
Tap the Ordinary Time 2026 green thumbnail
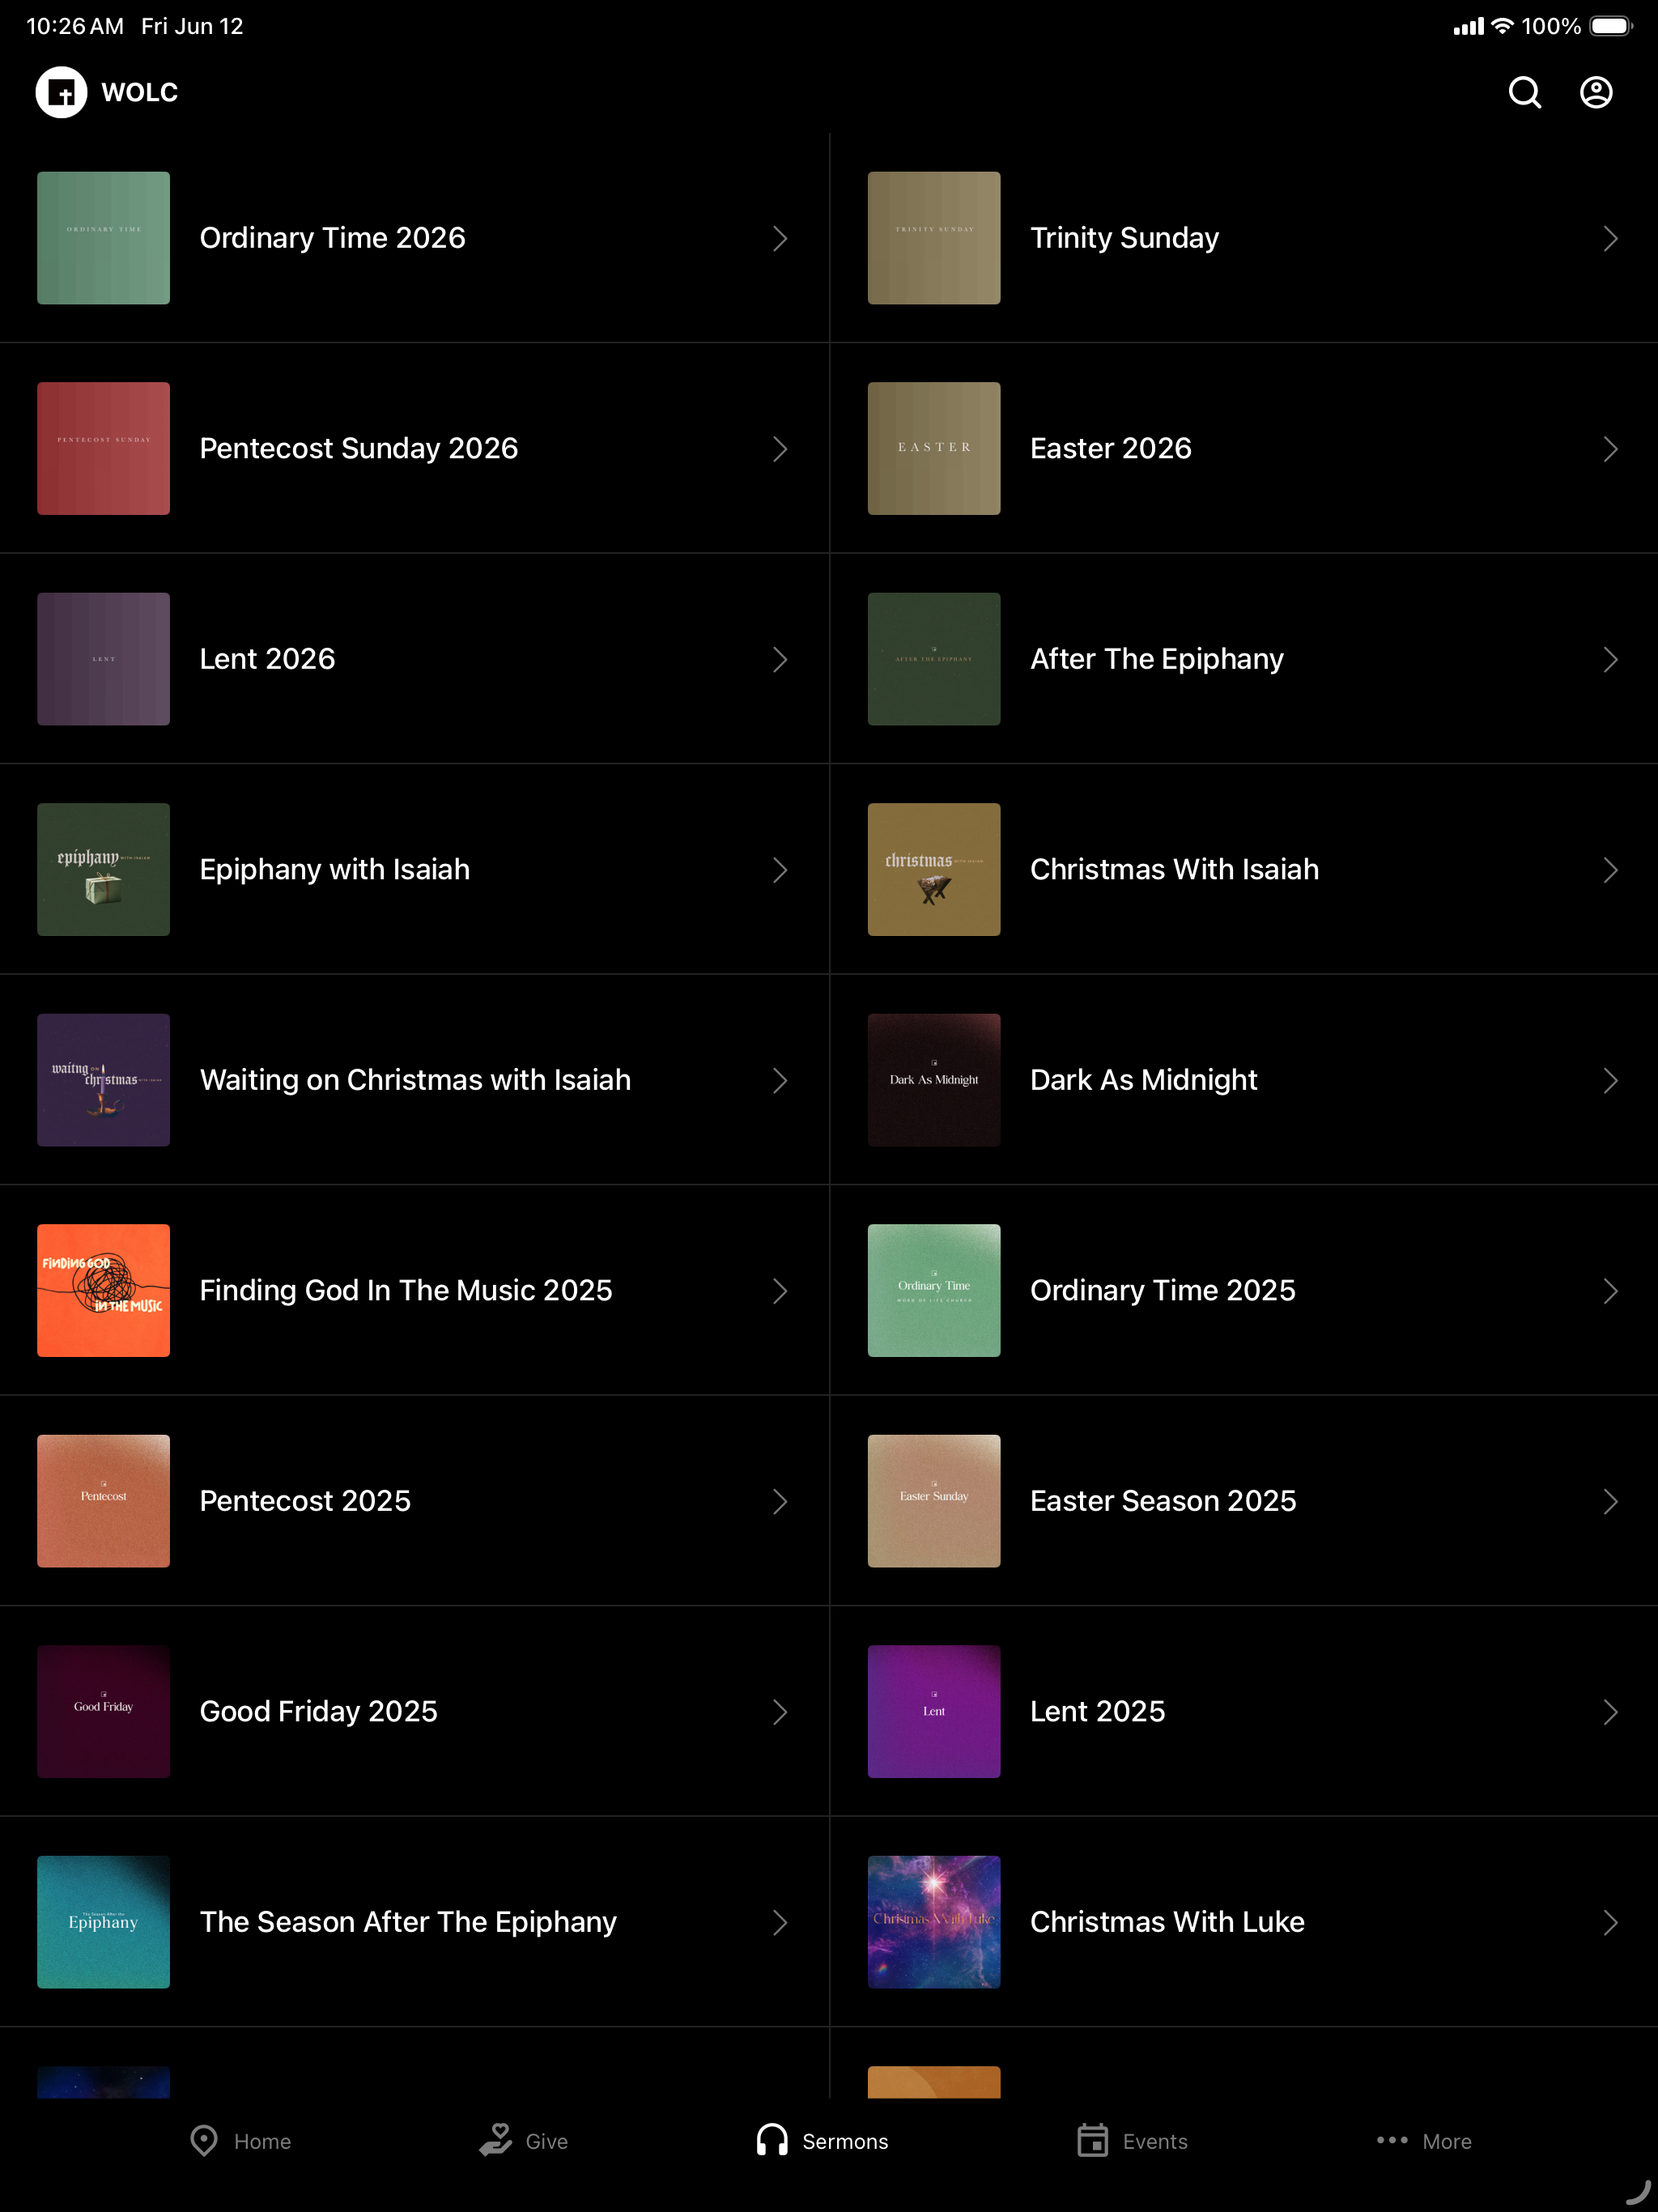(103, 238)
